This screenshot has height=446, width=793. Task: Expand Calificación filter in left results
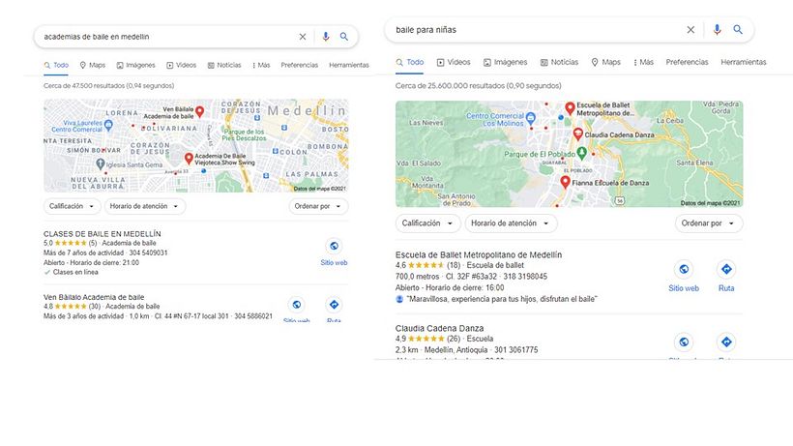point(73,206)
